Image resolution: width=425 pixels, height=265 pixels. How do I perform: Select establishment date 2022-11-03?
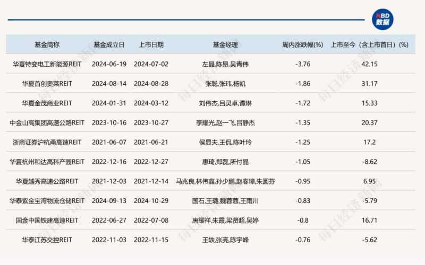tap(109, 240)
